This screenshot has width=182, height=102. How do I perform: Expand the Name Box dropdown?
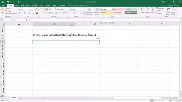(11, 20)
